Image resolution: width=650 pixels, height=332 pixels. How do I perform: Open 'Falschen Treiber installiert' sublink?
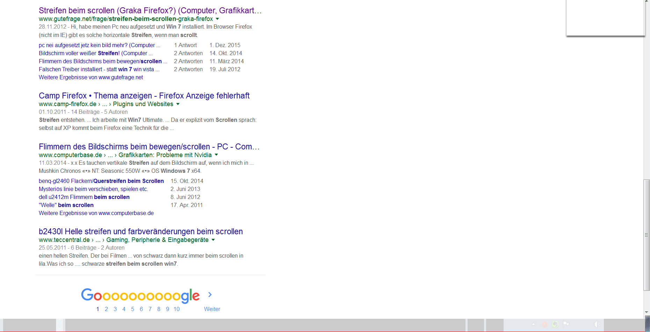pyautogui.click(x=99, y=69)
